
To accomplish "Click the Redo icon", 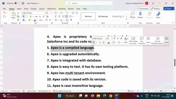I will pos(4,16).
